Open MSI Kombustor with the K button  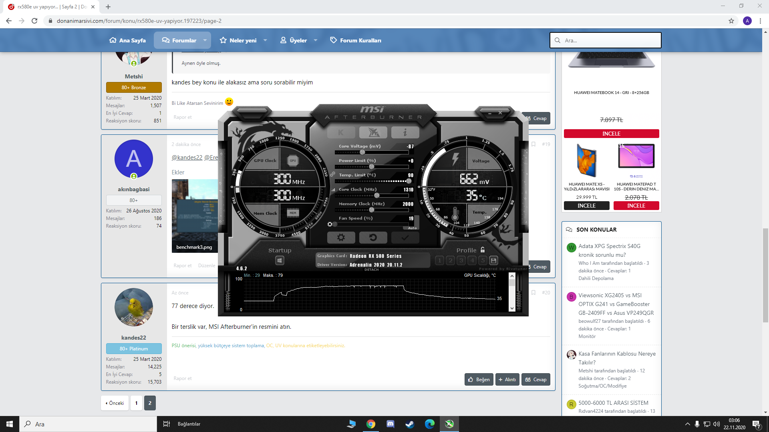341,132
